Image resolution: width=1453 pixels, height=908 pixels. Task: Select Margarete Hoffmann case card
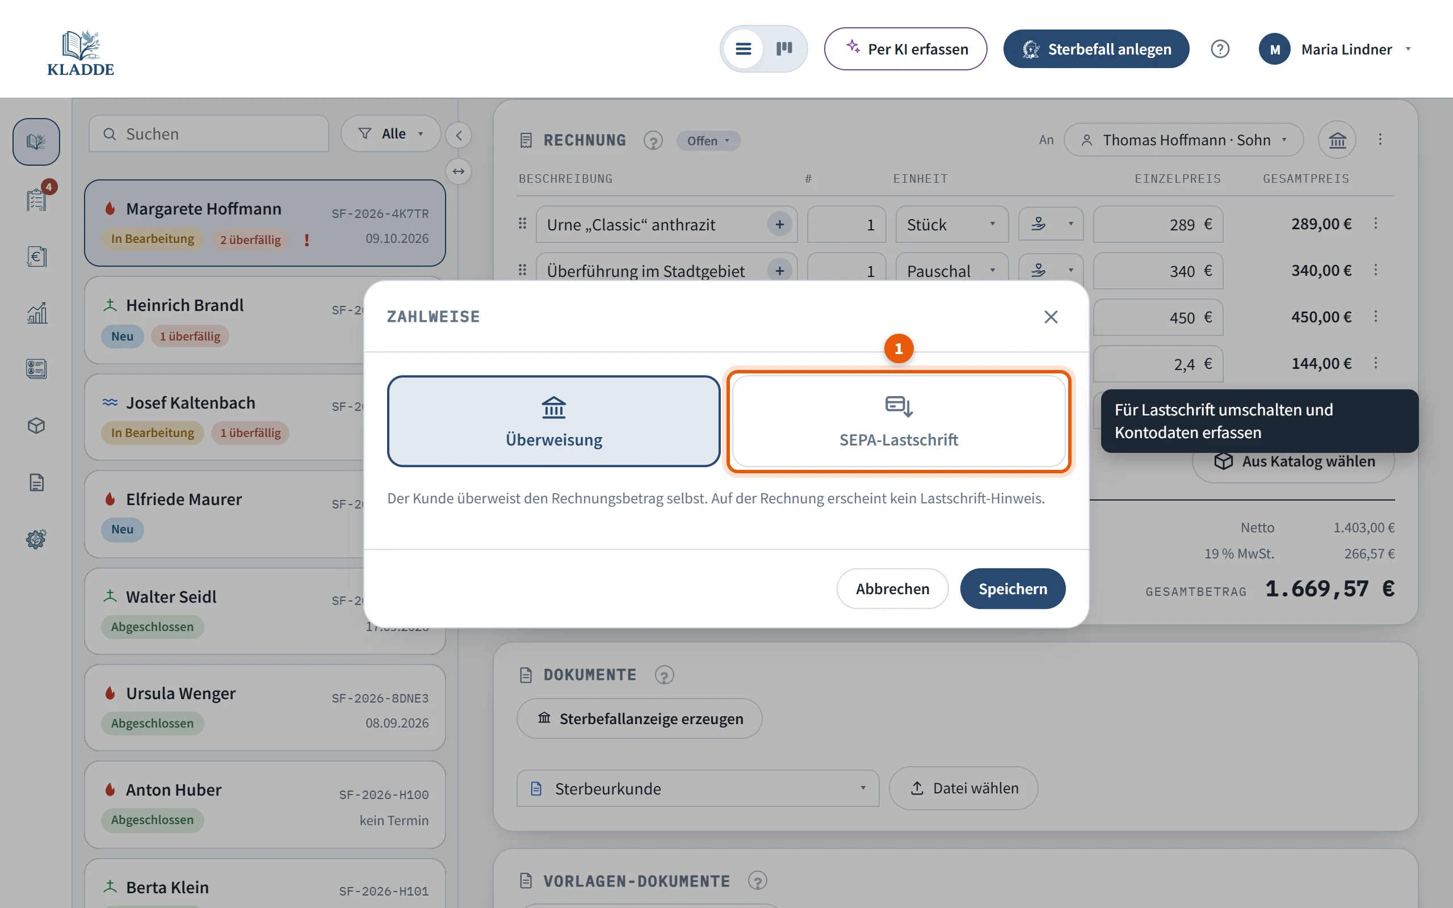(265, 223)
